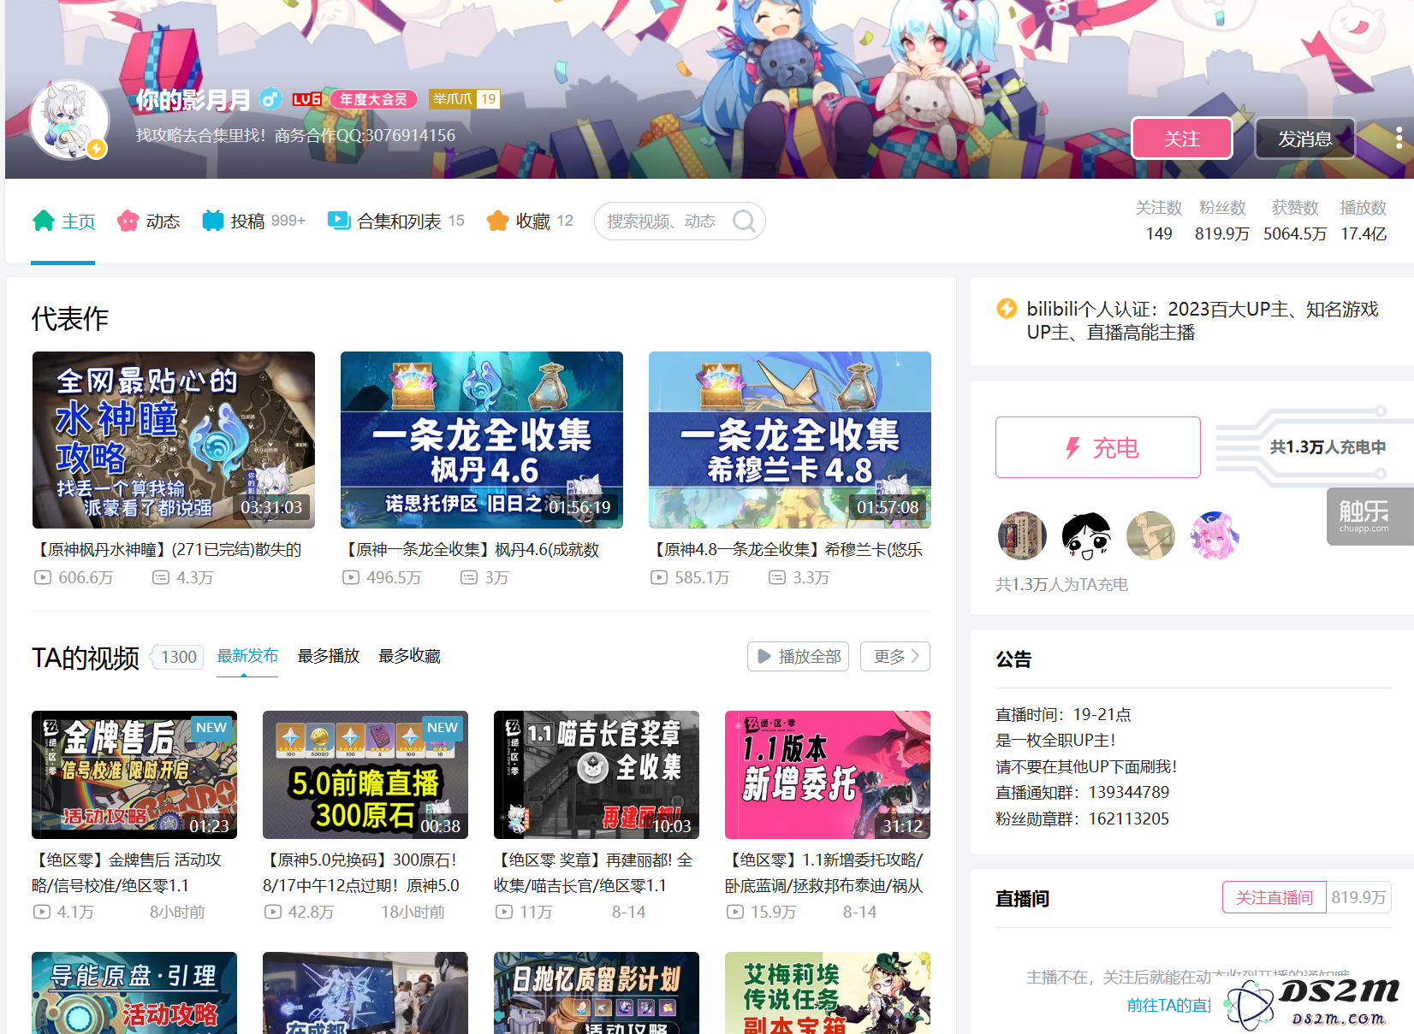Click the 动态 activity icon
Screen dimensions: 1414x1034
point(128,221)
